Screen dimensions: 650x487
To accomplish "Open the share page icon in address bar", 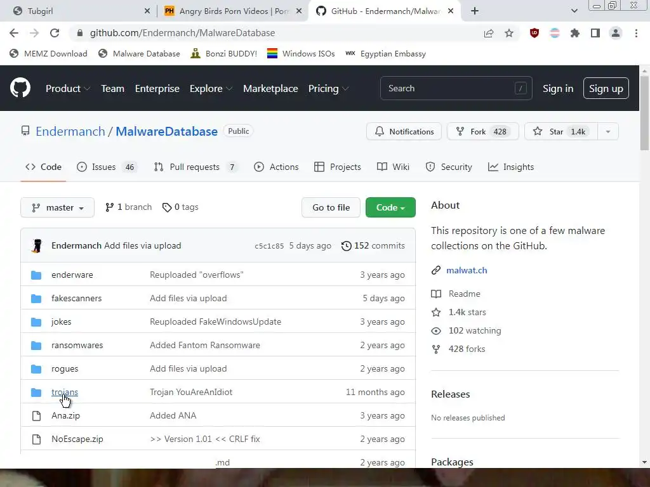I will click(489, 33).
